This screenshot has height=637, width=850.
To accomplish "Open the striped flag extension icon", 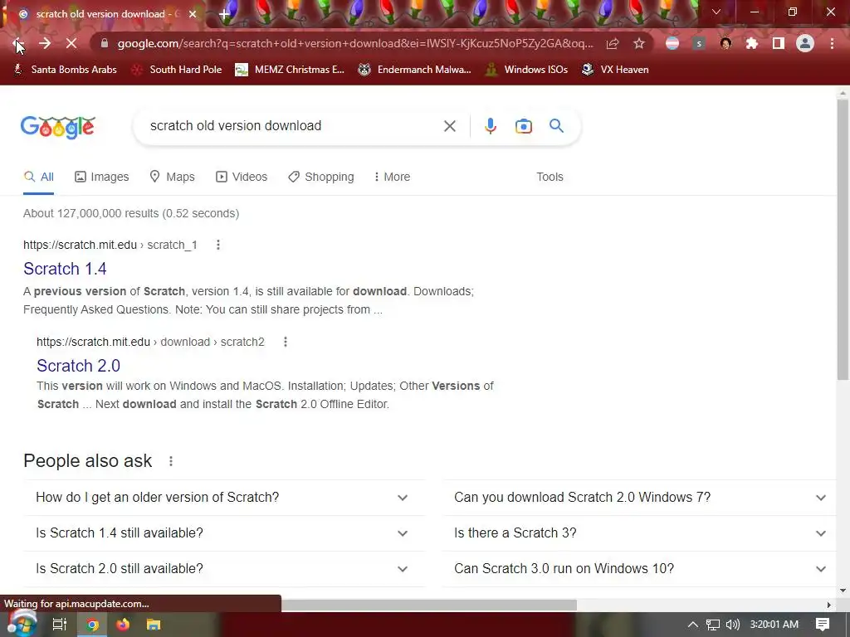I will coord(672,43).
